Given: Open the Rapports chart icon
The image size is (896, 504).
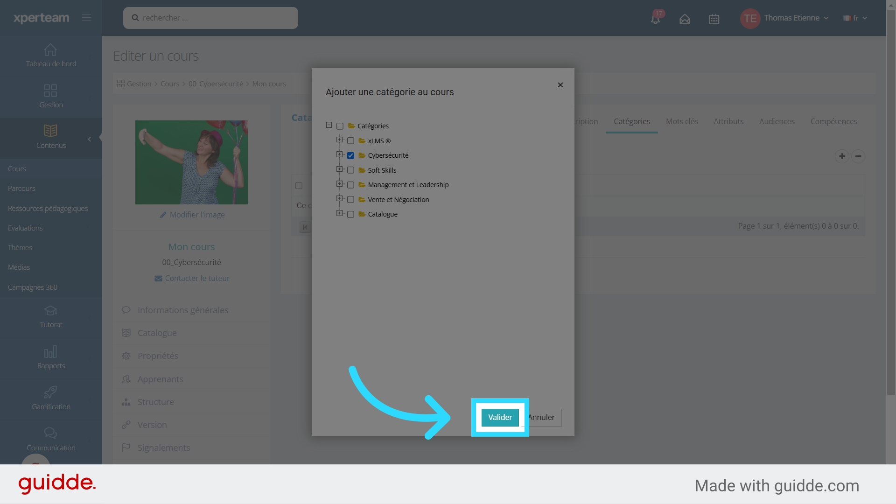Looking at the screenshot, I should (50, 351).
